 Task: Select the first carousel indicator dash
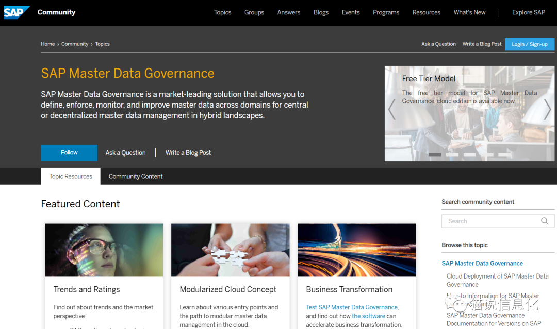tap(435, 154)
